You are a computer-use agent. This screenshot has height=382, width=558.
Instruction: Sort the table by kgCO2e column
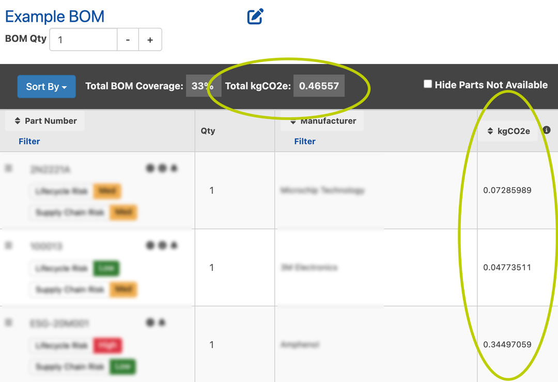coord(508,131)
